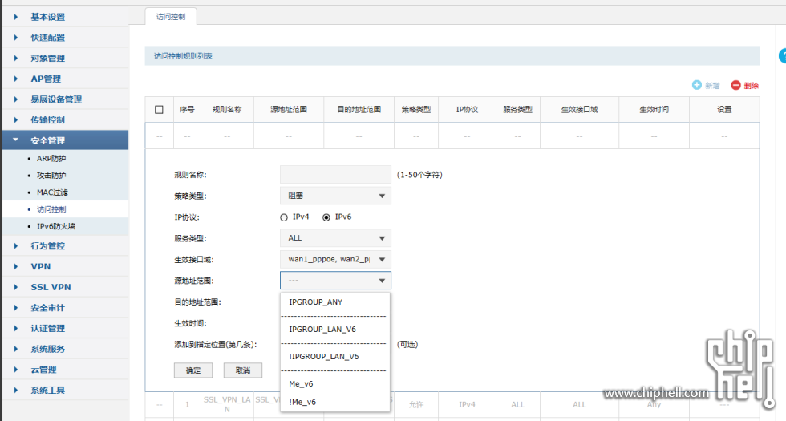The image size is (786, 421).
Task: Choose IPGROUP_ANY from the dropdown list
Action: point(335,302)
